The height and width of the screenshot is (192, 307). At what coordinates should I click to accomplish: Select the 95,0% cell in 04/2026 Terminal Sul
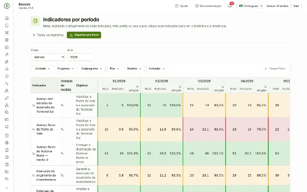click(261, 105)
